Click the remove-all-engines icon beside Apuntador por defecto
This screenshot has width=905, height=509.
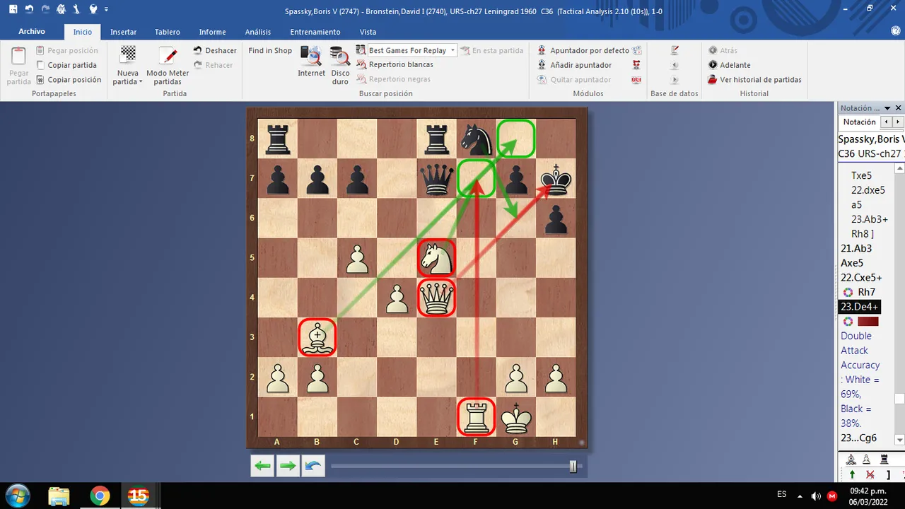637,50
